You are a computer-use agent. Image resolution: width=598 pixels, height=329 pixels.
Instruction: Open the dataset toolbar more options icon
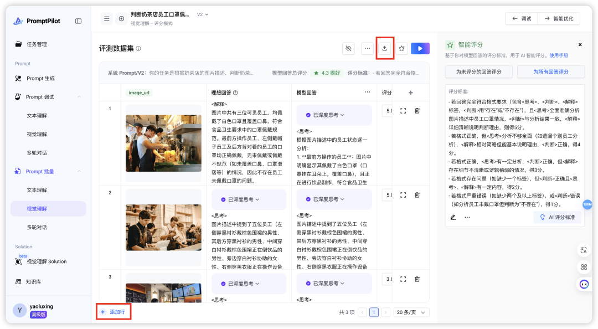pyautogui.click(x=367, y=49)
